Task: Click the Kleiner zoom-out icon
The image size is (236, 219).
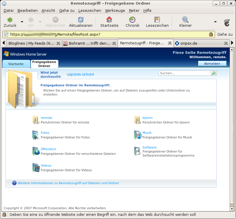Action: (x=185, y=20)
